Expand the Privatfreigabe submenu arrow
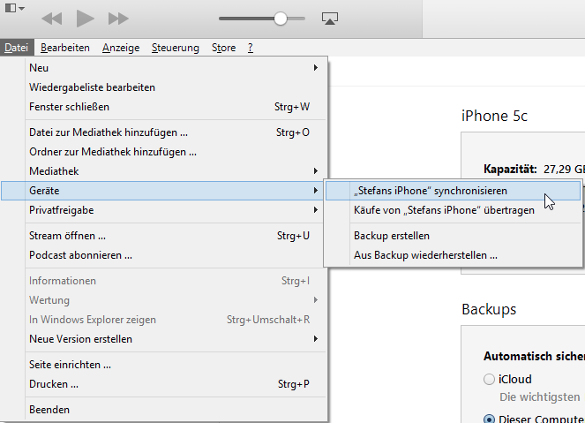Image resolution: width=585 pixels, height=423 pixels. click(x=316, y=210)
